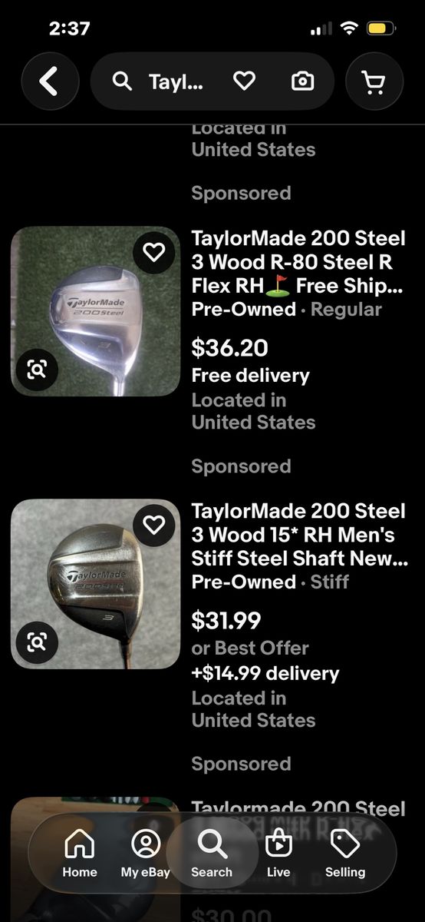Viewport: 425px width, 922px height.
Task: Open the Live tab
Action: 278,854
